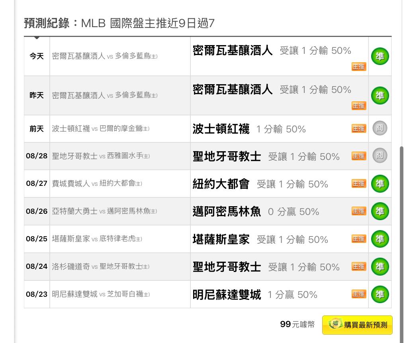Click the pick 紐約大都會 受讓 1 分輸 50%
Screen dimensions: 407x343
(260, 184)
